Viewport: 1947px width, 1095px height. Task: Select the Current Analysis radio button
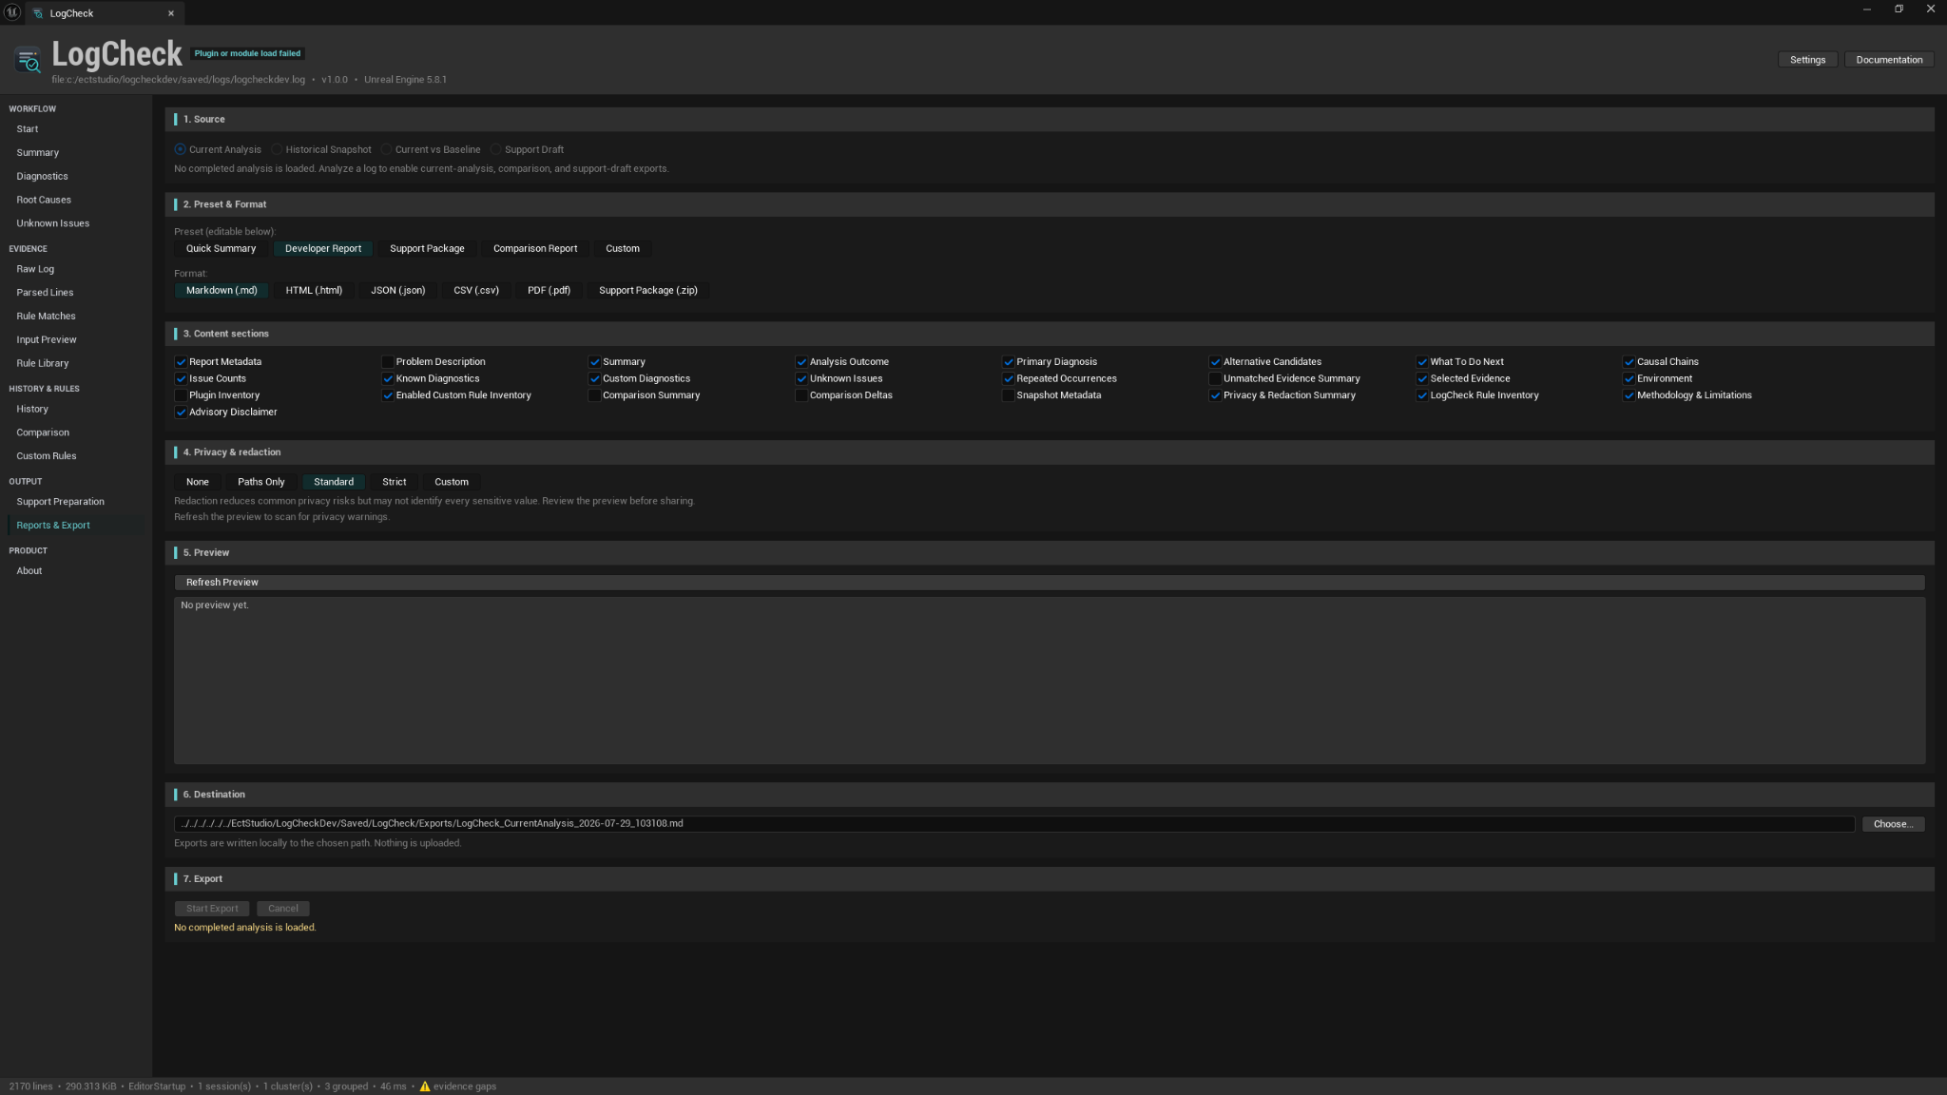pos(180,149)
